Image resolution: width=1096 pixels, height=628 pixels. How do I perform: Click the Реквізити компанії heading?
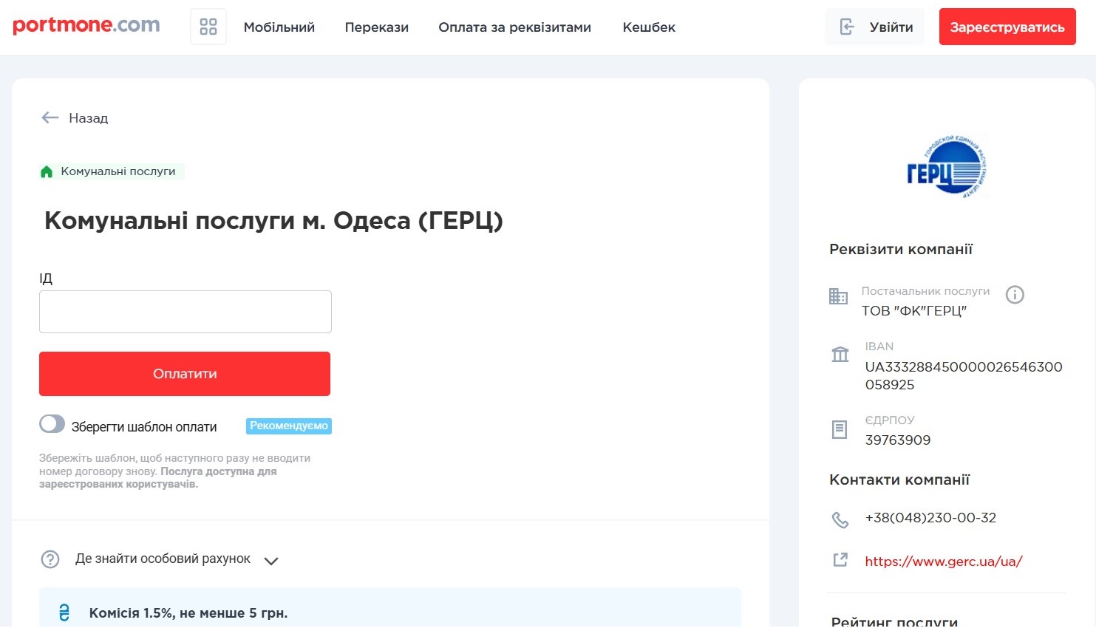click(x=901, y=250)
